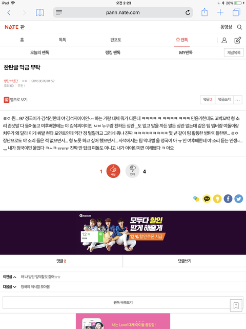246x329 pixels.
Task: Save post with the floating bookmark icon
Action: pos(236,305)
